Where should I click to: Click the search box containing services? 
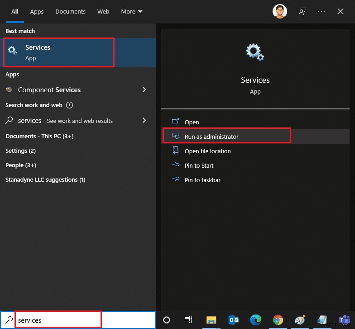pyautogui.click(x=58, y=320)
